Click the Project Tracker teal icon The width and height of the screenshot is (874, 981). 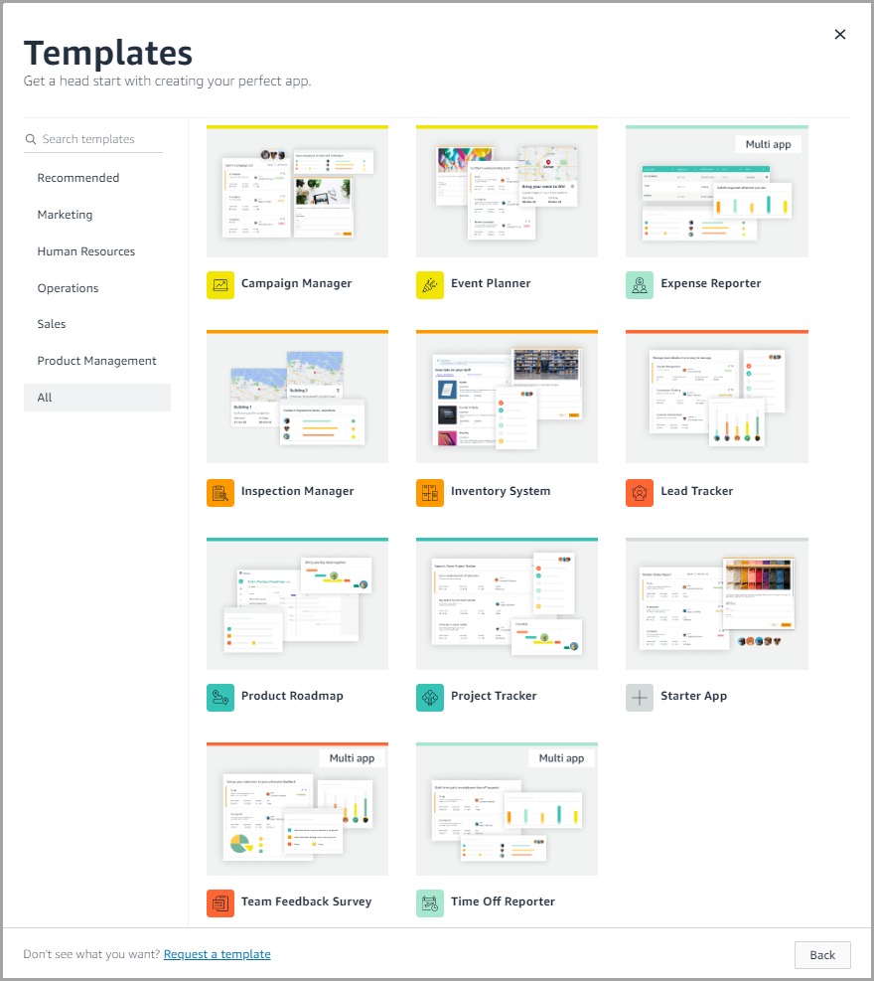tap(430, 698)
